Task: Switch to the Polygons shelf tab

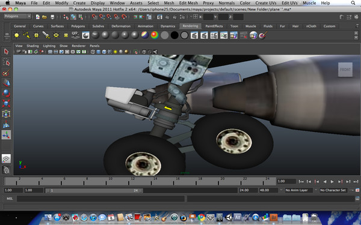Action: [78, 26]
